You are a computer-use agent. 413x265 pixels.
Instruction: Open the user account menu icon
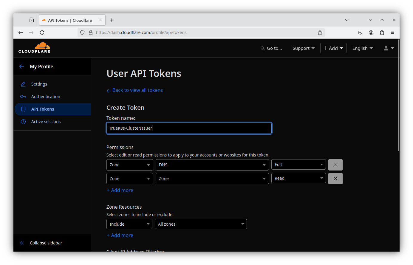pyautogui.click(x=389, y=48)
